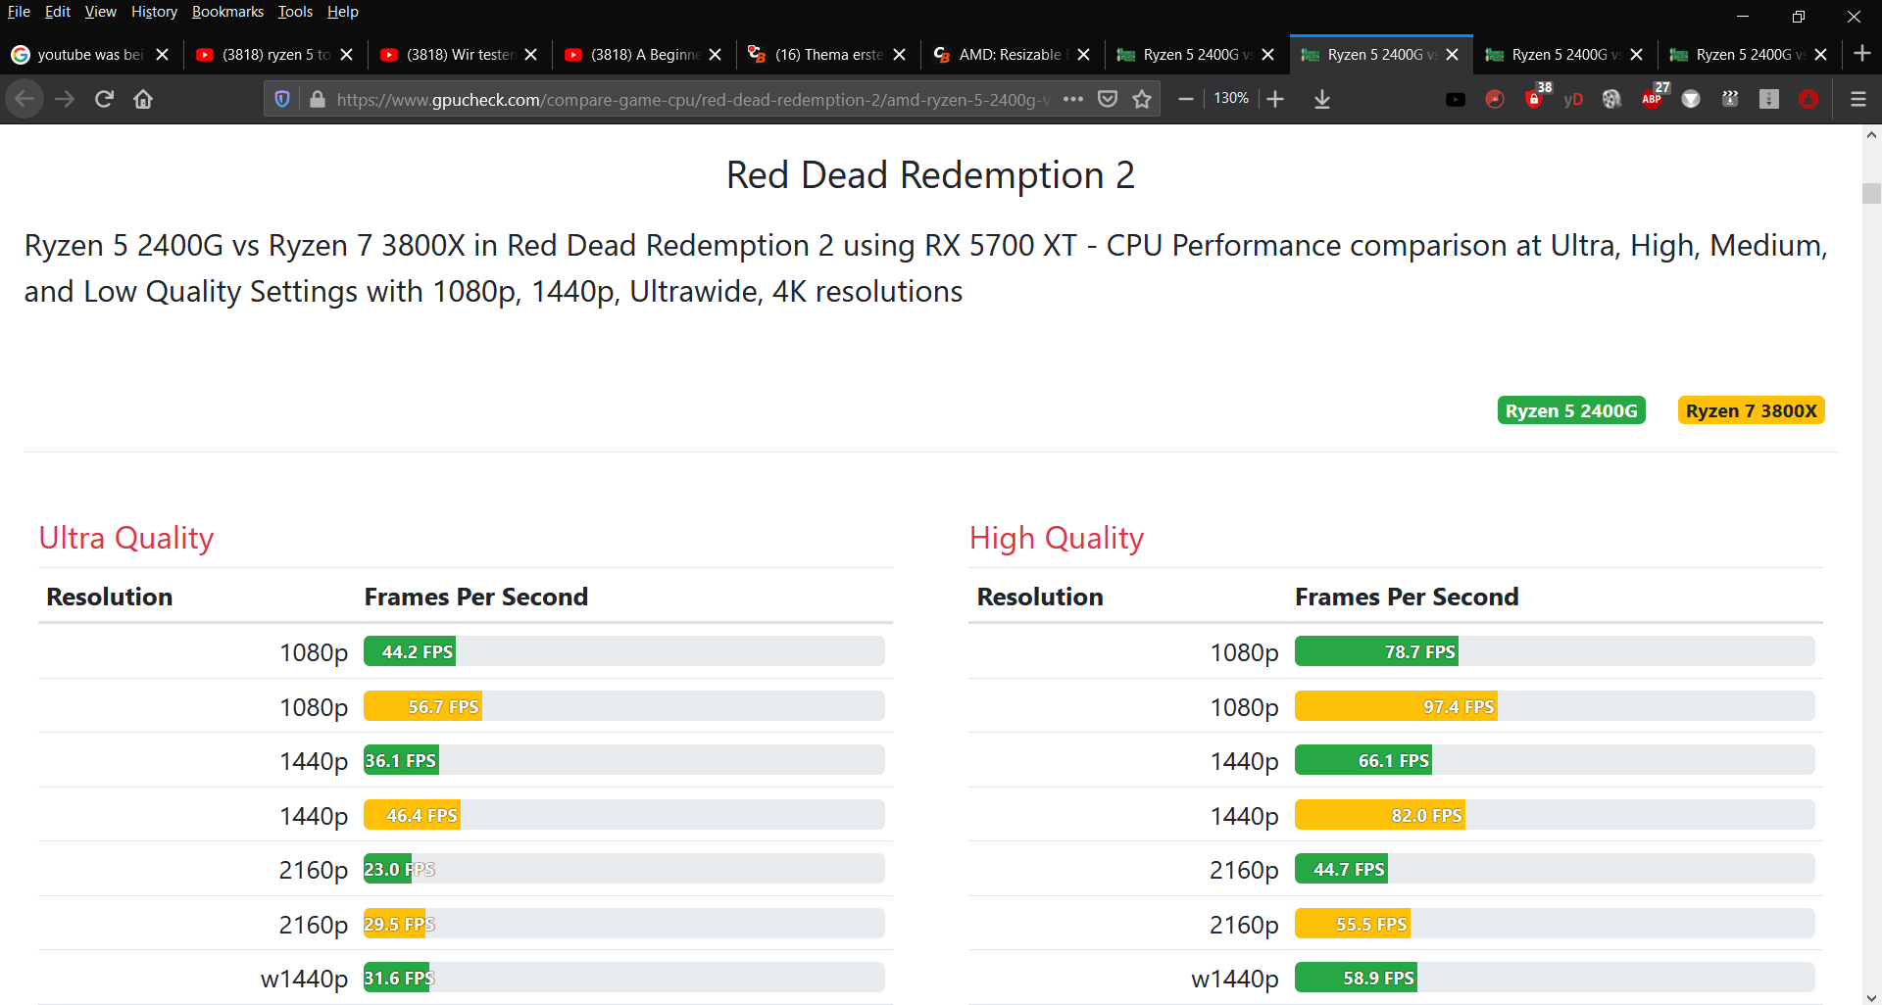Click the 58.9 FPS bar

[x=1356, y=978]
